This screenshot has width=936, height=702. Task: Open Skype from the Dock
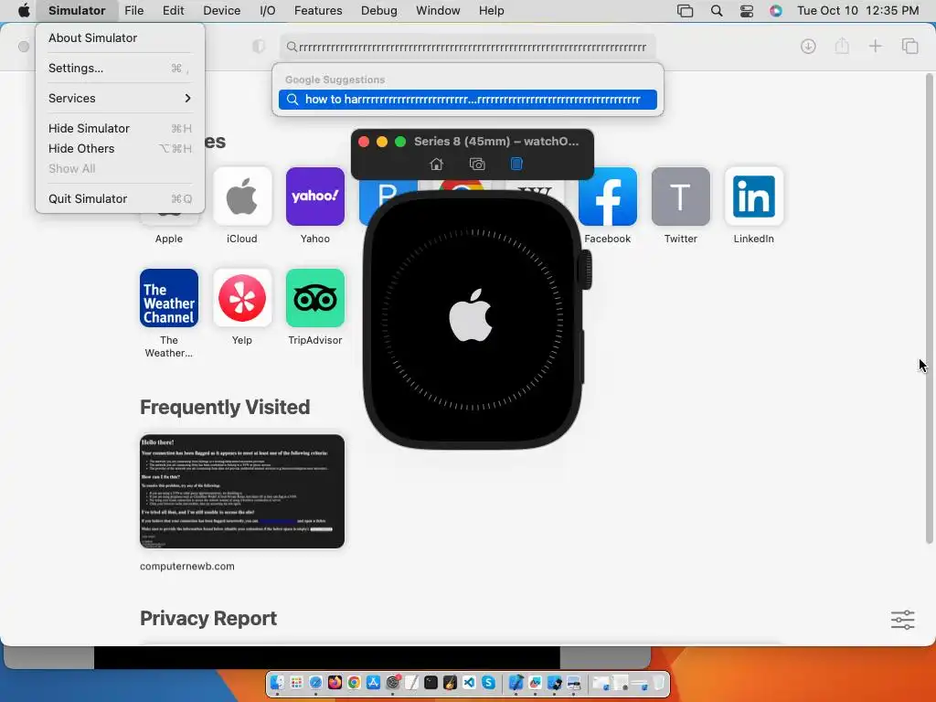coord(488,682)
